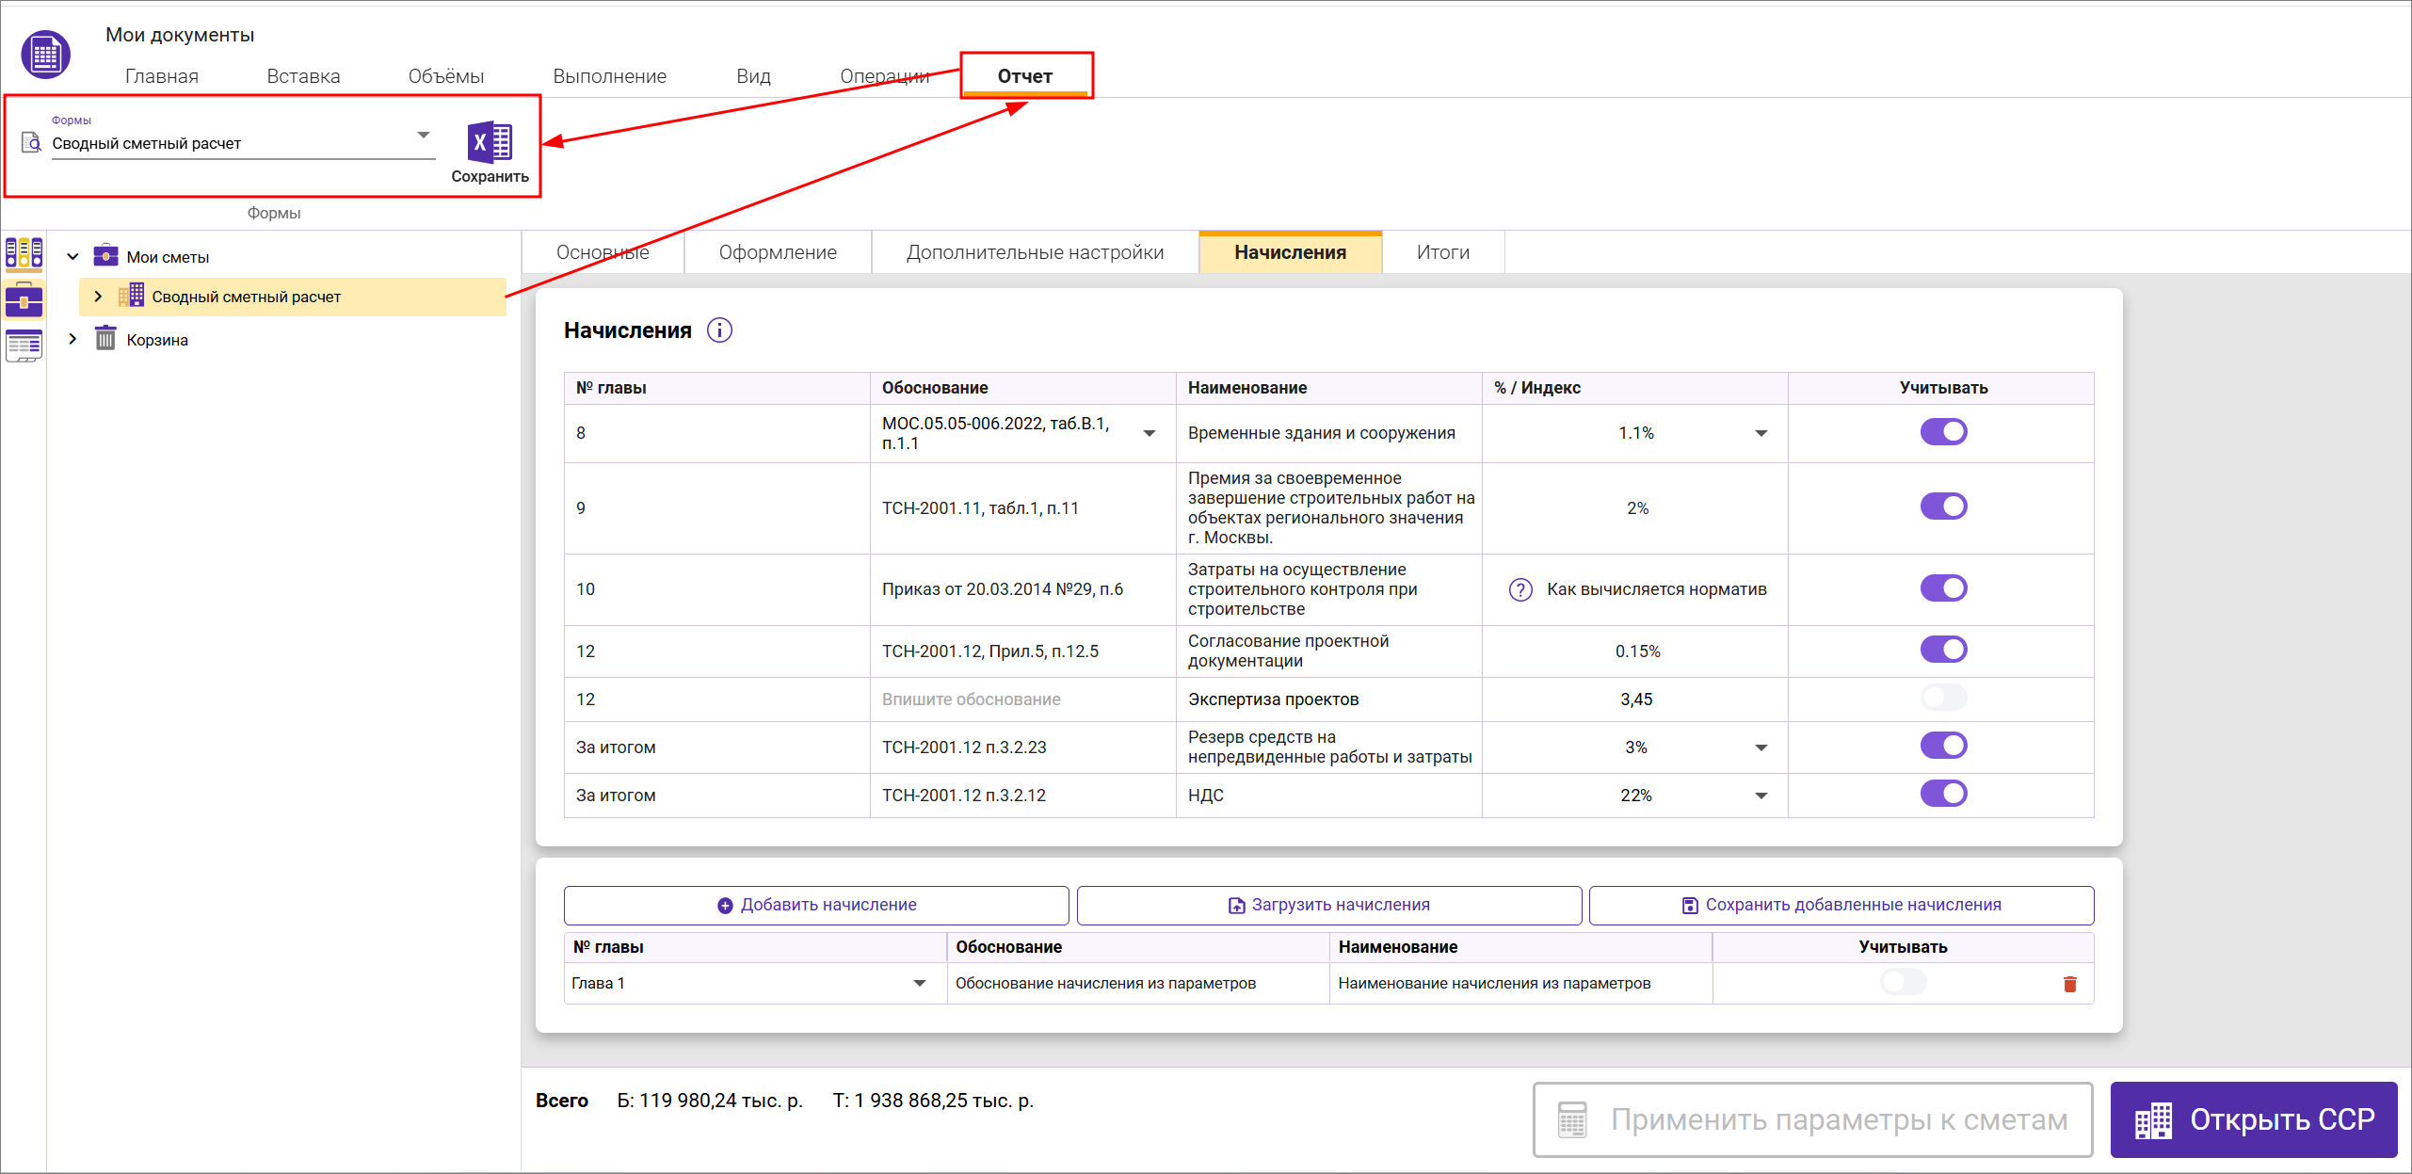Disable the toggle for Временные здания и сооружения
This screenshot has width=2412, height=1174.
(1943, 432)
